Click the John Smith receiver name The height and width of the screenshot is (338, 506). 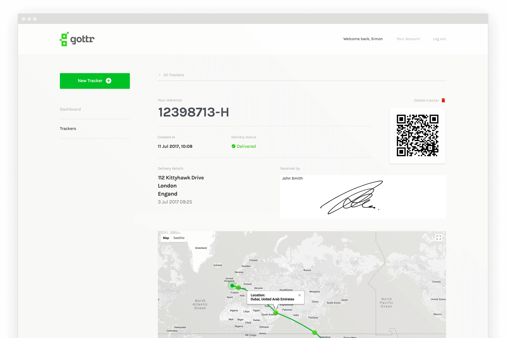pyautogui.click(x=292, y=178)
